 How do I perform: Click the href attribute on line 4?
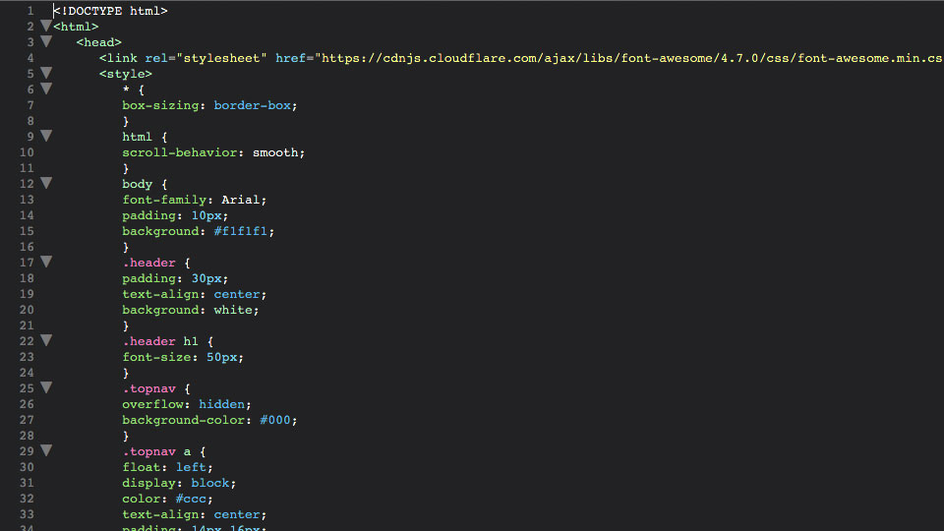291,58
